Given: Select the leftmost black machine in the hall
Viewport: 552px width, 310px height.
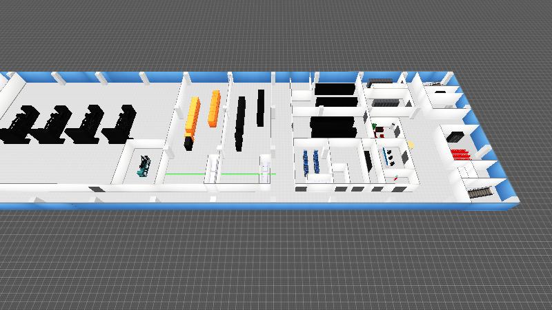Looking at the screenshot, I should (x=19, y=125).
